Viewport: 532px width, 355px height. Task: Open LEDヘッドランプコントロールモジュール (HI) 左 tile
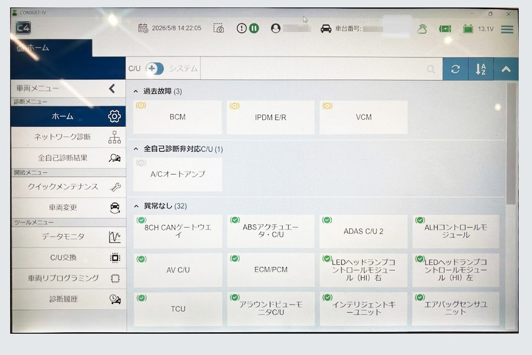pos(456,270)
